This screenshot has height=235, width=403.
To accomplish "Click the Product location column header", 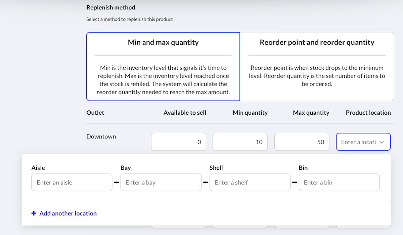I will [x=368, y=113].
